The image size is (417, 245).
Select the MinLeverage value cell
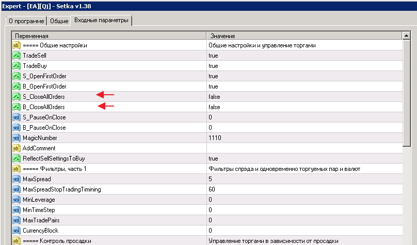coord(304,200)
